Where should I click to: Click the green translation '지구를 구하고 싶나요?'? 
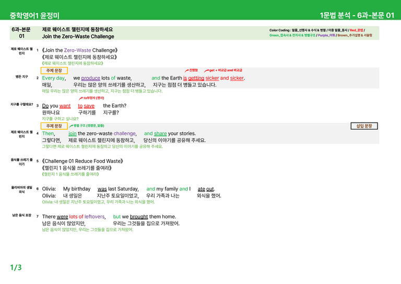click(x=60, y=119)
